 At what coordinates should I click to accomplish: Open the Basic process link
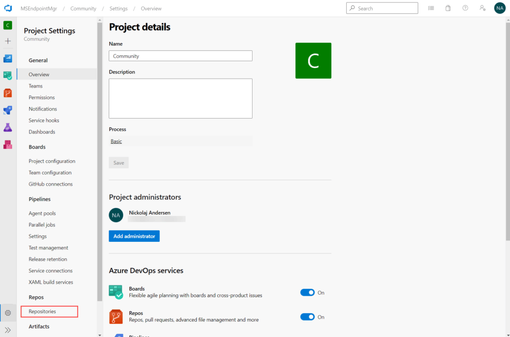click(x=116, y=141)
